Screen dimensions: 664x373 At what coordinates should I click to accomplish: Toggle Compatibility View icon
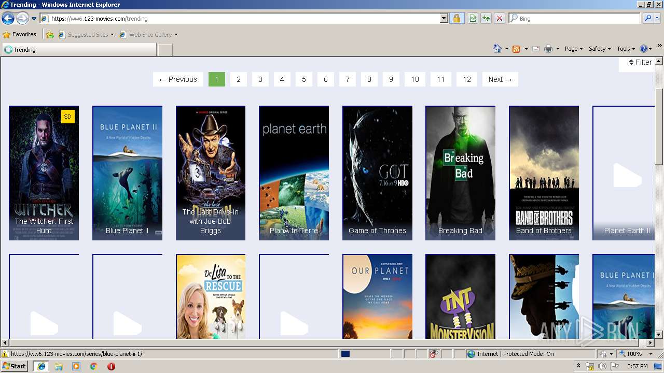[473, 18]
